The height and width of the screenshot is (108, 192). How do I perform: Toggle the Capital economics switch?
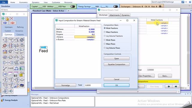pyautogui.click(x=73, y=7)
